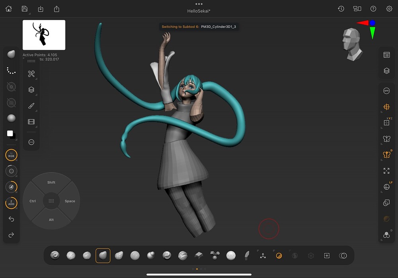This screenshot has height=278, width=398.
Task: Click the draw size ring control
Action: (x=11, y=171)
